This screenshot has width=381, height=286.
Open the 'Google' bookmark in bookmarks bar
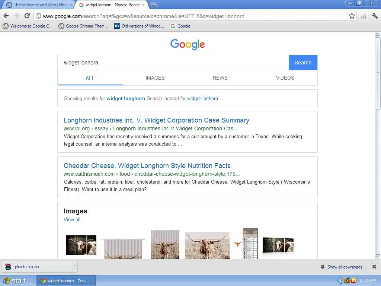[180, 26]
